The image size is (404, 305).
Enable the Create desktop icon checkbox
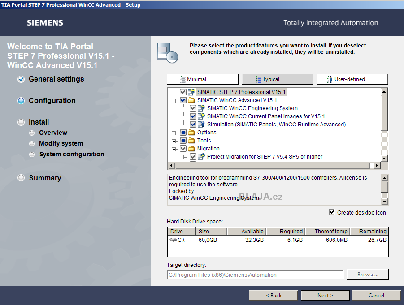point(333,212)
